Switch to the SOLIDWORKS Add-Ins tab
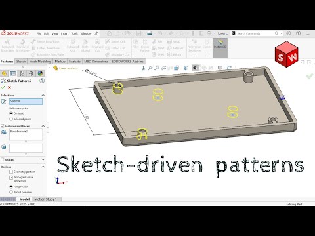The height and width of the screenshot is (236, 315). click(x=127, y=62)
